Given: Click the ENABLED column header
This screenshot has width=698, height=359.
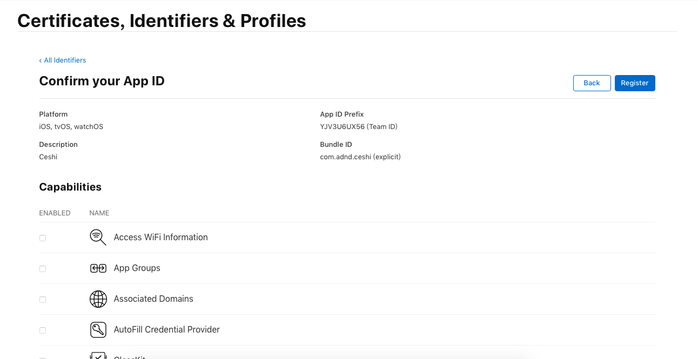Looking at the screenshot, I should 55,213.
